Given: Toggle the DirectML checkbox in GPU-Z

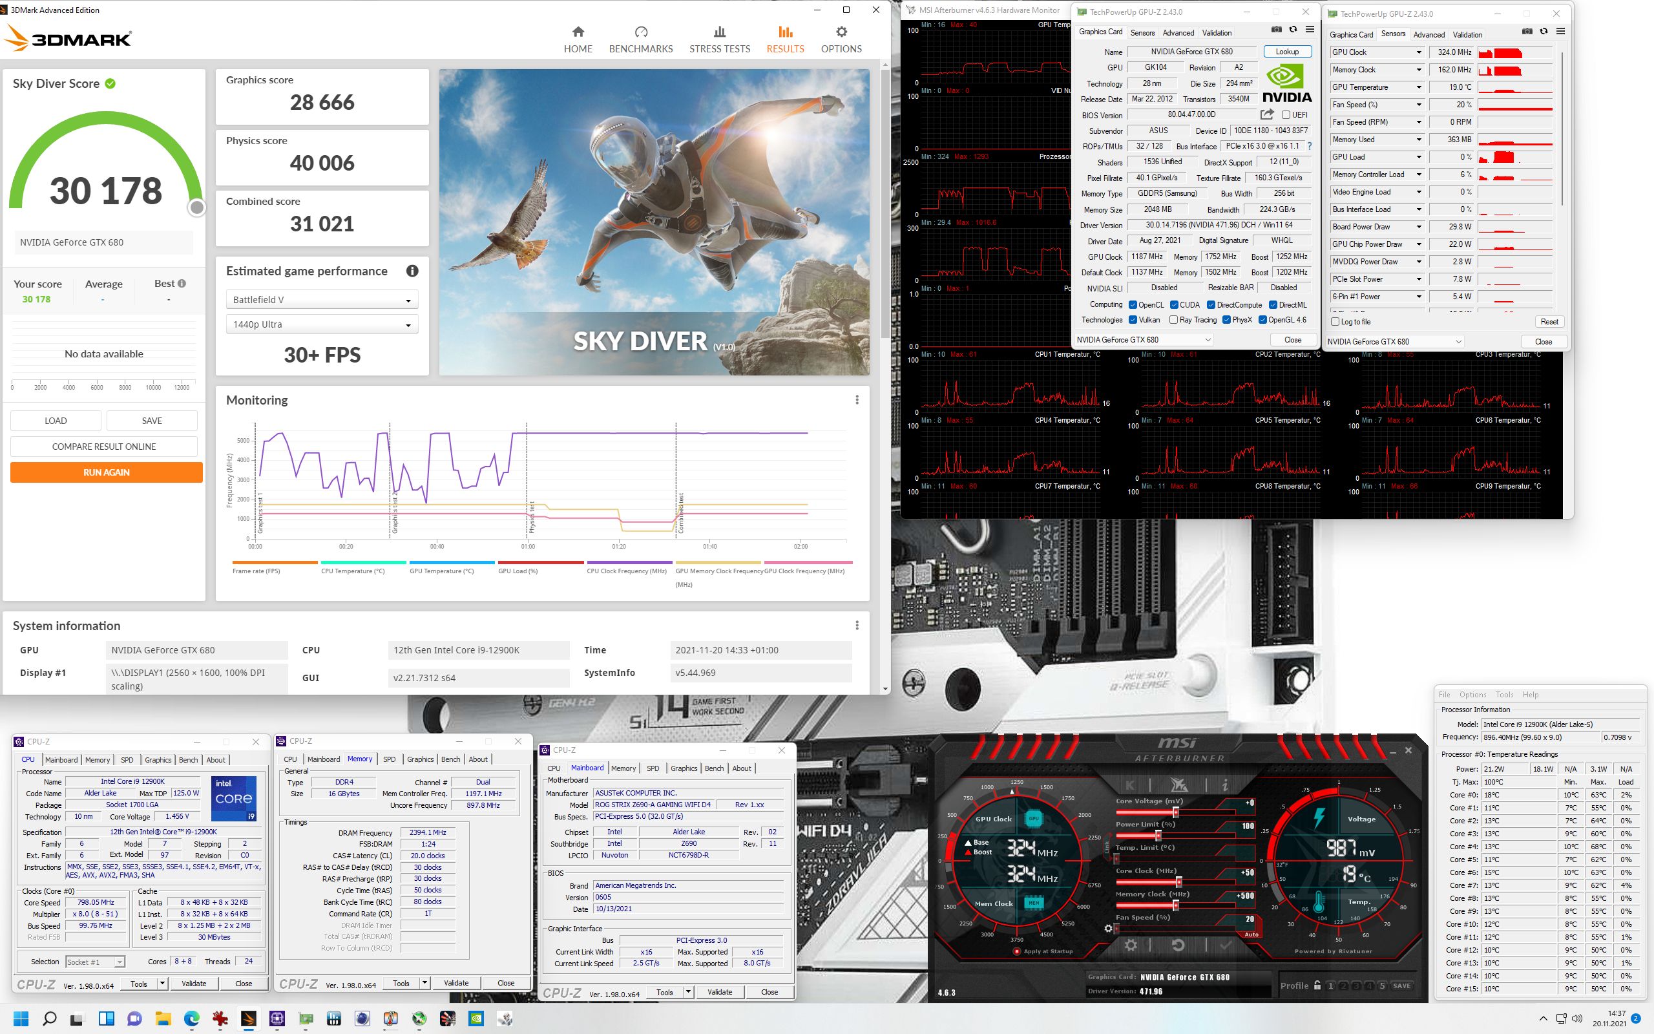Looking at the screenshot, I should tap(1273, 305).
